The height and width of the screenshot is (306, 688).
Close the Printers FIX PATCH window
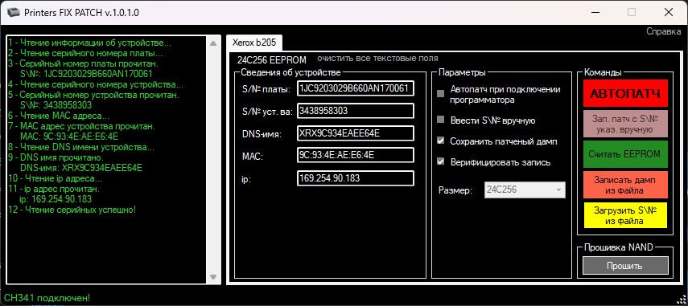click(668, 12)
